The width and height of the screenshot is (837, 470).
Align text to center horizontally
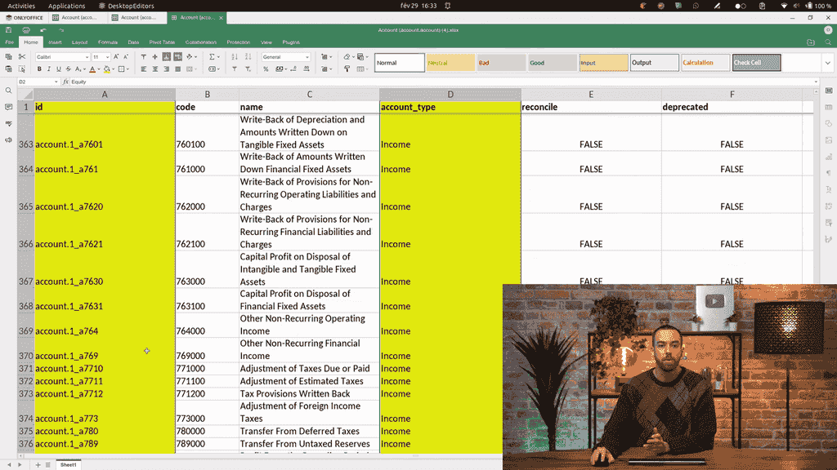[154, 69]
